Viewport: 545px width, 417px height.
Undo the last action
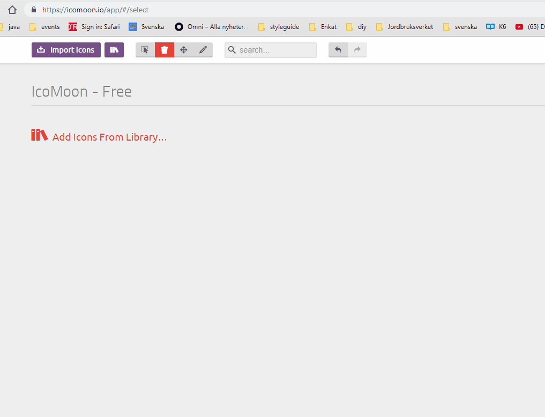[338, 50]
